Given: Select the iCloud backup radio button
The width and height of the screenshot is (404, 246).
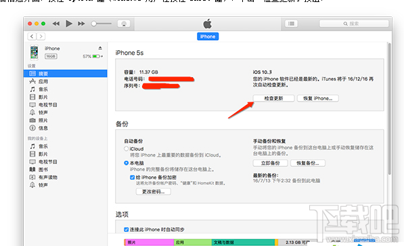Looking at the screenshot, I should point(127,148).
